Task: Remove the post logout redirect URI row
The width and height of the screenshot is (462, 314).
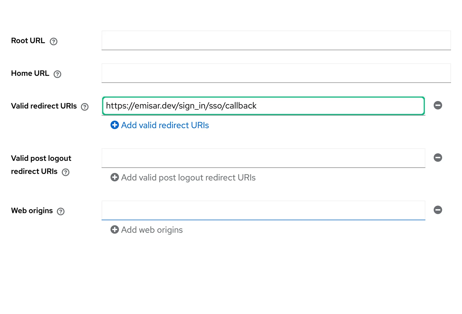Action: point(438,158)
